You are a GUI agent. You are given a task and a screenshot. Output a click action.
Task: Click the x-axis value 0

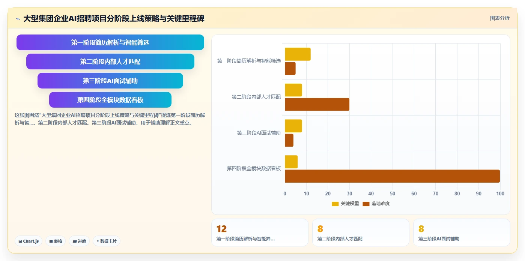285,194
